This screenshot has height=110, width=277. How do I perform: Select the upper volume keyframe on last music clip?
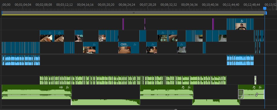tap(257, 94)
